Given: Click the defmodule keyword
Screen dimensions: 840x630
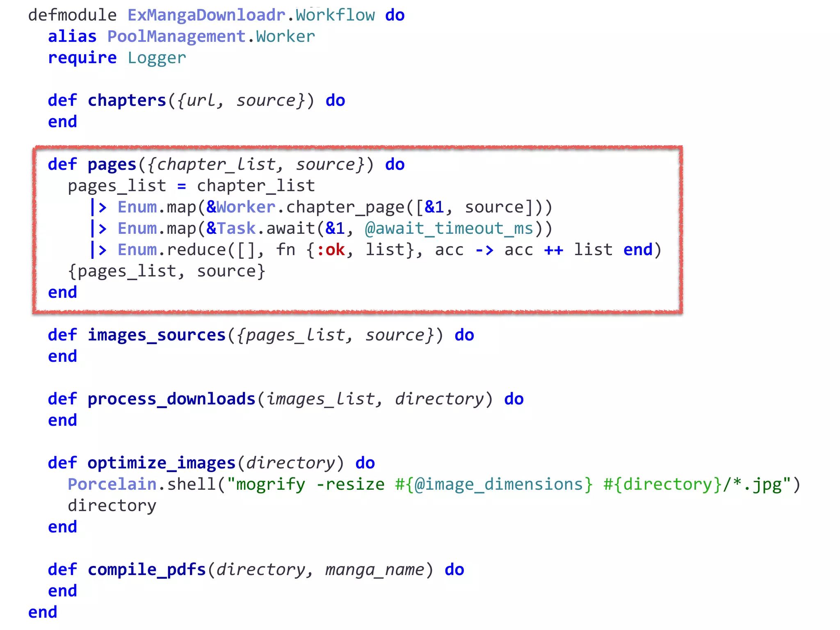Looking at the screenshot, I should (x=72, y=16).
